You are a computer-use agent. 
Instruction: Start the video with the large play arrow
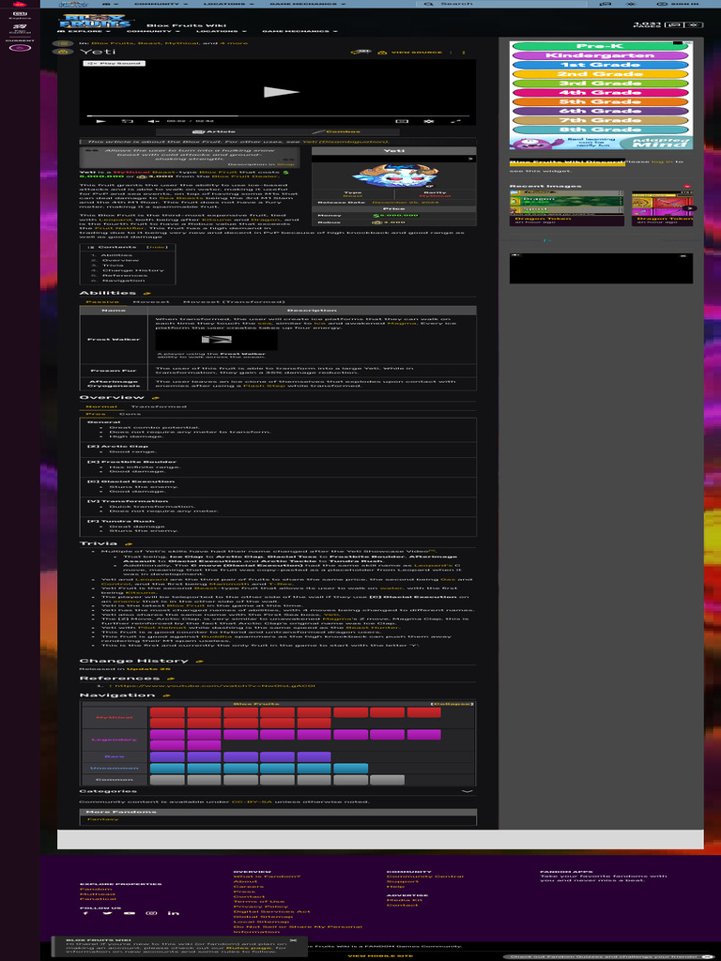(x=281, y=92)
